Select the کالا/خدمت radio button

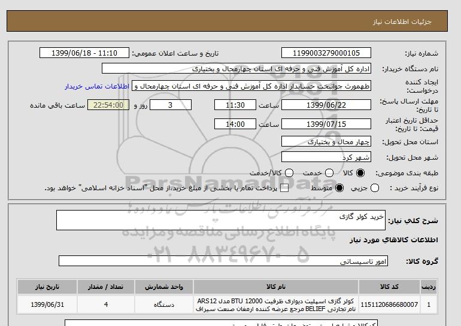(x=289, y=173)
